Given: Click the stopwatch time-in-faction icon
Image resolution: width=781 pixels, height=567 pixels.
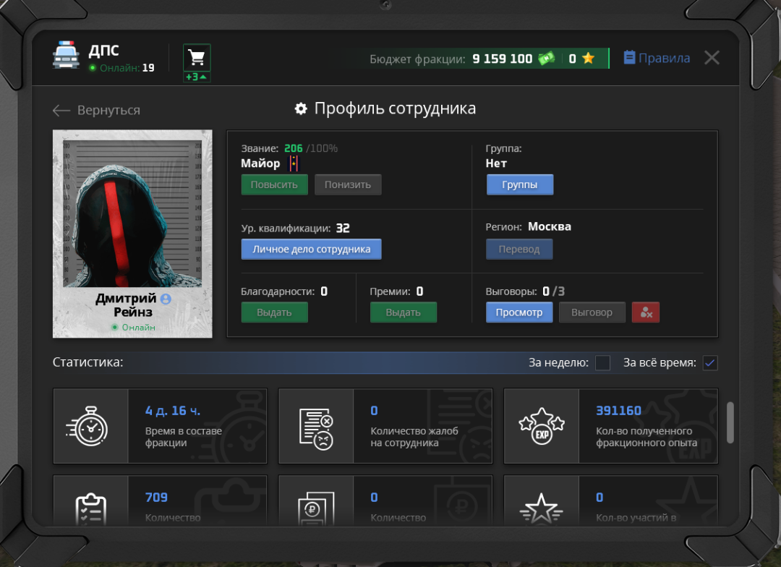Looking at the screenshot, I should pyautogui.click(x=88, y=426).
